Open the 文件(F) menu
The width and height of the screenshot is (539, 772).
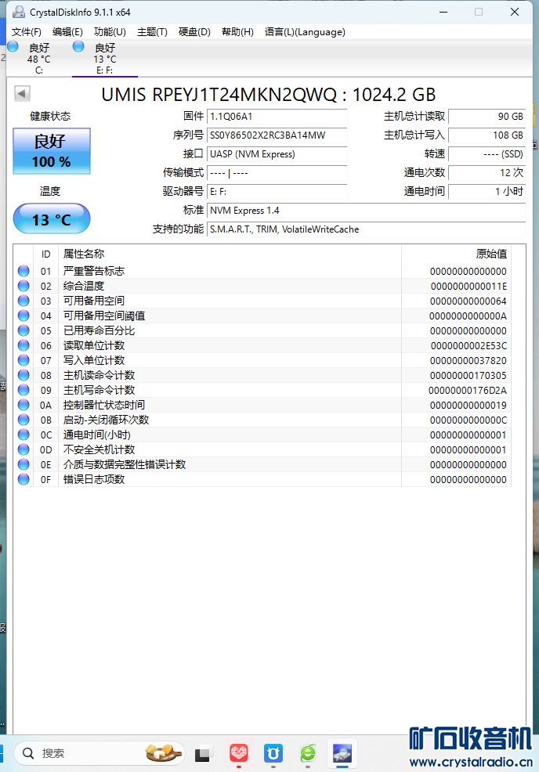pos(26,32)
